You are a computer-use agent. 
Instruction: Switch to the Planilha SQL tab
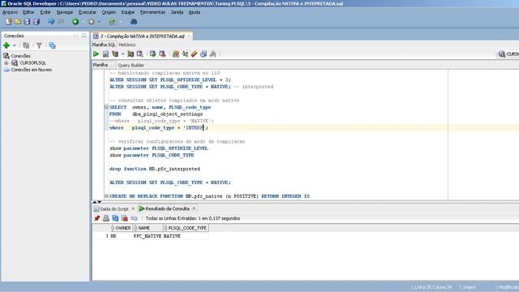pos(104,45)
